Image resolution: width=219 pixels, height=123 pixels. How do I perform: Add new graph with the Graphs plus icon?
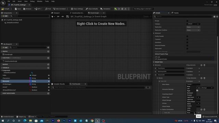48,52
